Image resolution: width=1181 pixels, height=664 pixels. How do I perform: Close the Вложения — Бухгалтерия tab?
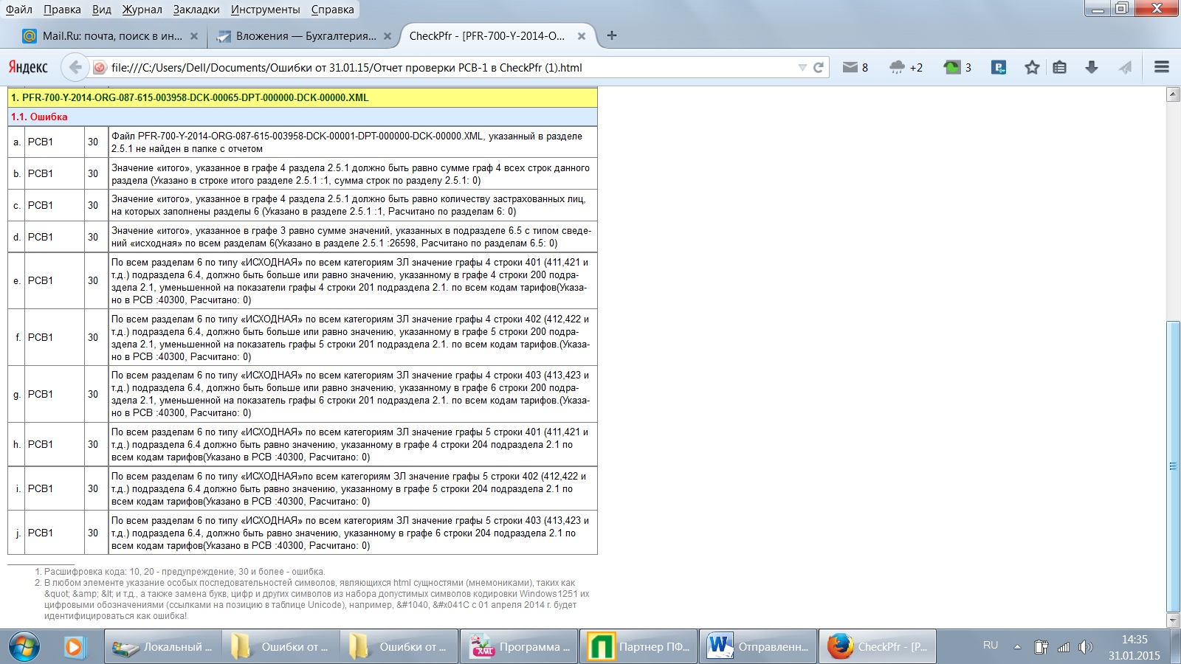(388, 35)
